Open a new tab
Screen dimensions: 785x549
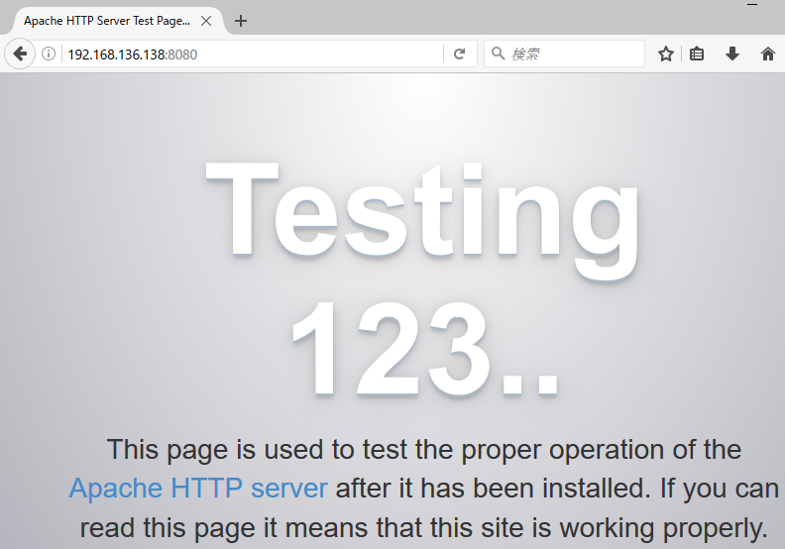[241, 21]
